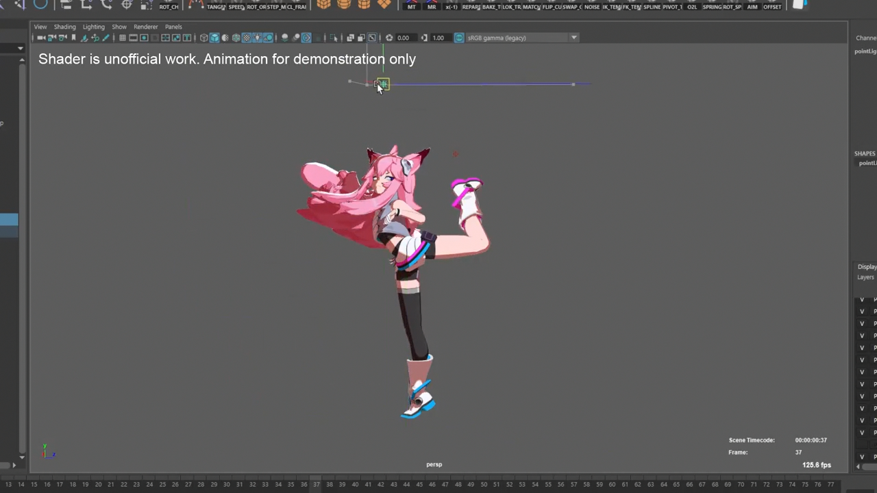The height and width of the screenshot is (493, 877).
Task: Open the sRGB gamma (legacy) dropdown
Action: 522,38
